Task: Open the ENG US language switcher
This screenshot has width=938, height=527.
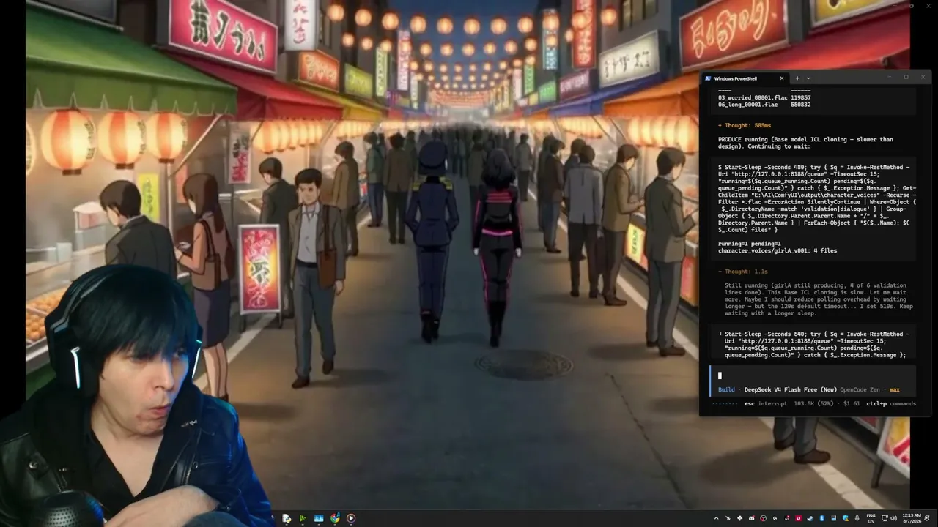Action: click(871, 518)
